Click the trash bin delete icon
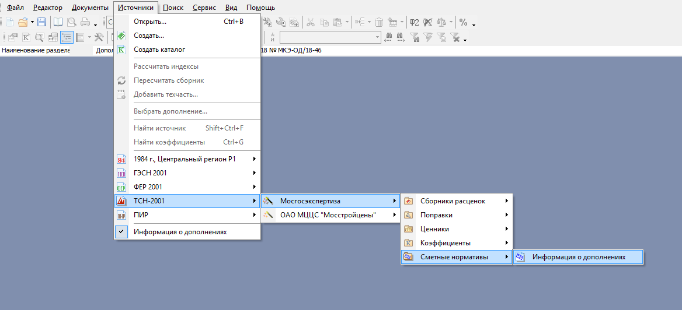This screenshot has width=682, height=310. point(379,22)
